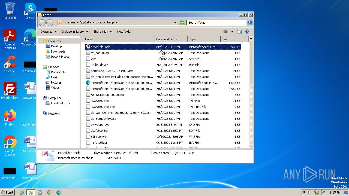Open the Recycle Bin desktop icon
The height and width of the screenshot is (196, 349).
[x=10, y=11]
